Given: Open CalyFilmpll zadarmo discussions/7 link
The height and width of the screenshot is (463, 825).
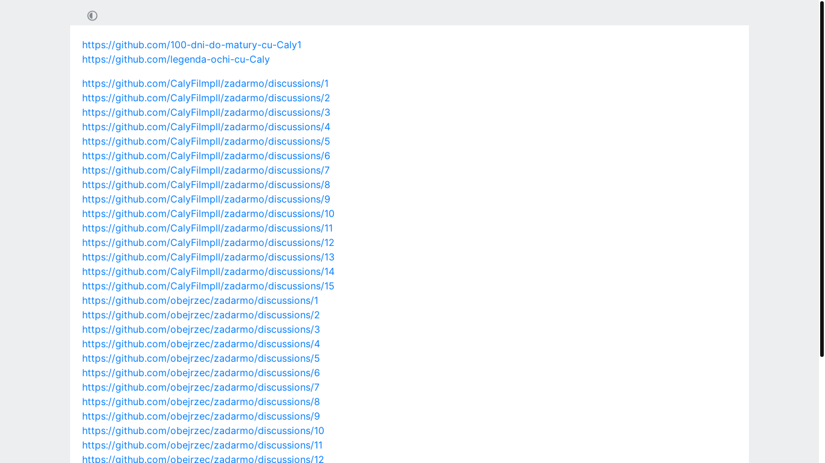Looking at the screenshot, I should coord(206,170).
